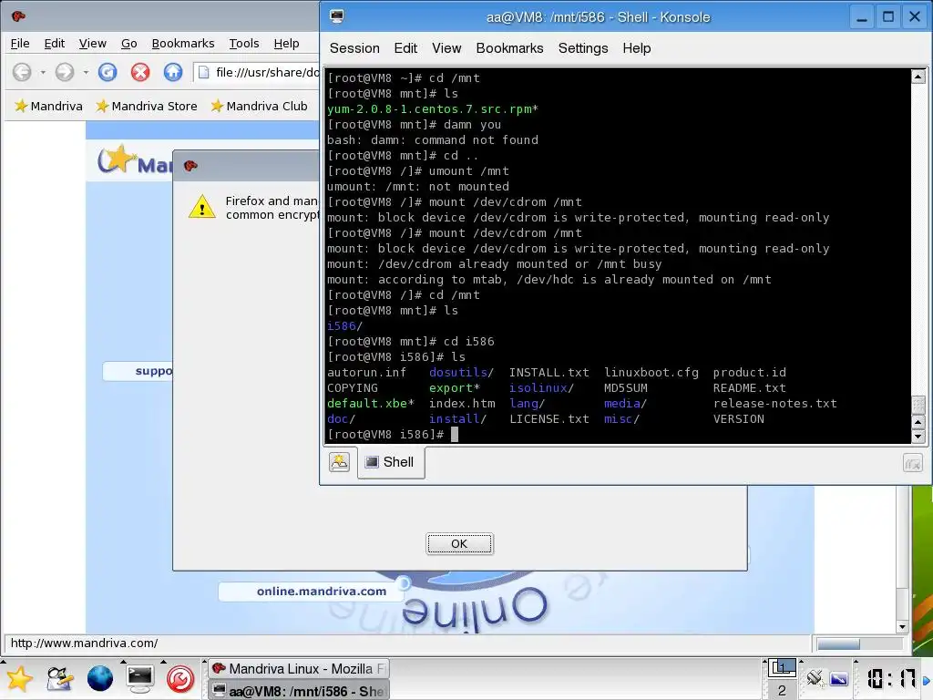This screenshot has height=700, width=933.
Task: Click the Firefox Back arrow button
Action: click(22, 72)
